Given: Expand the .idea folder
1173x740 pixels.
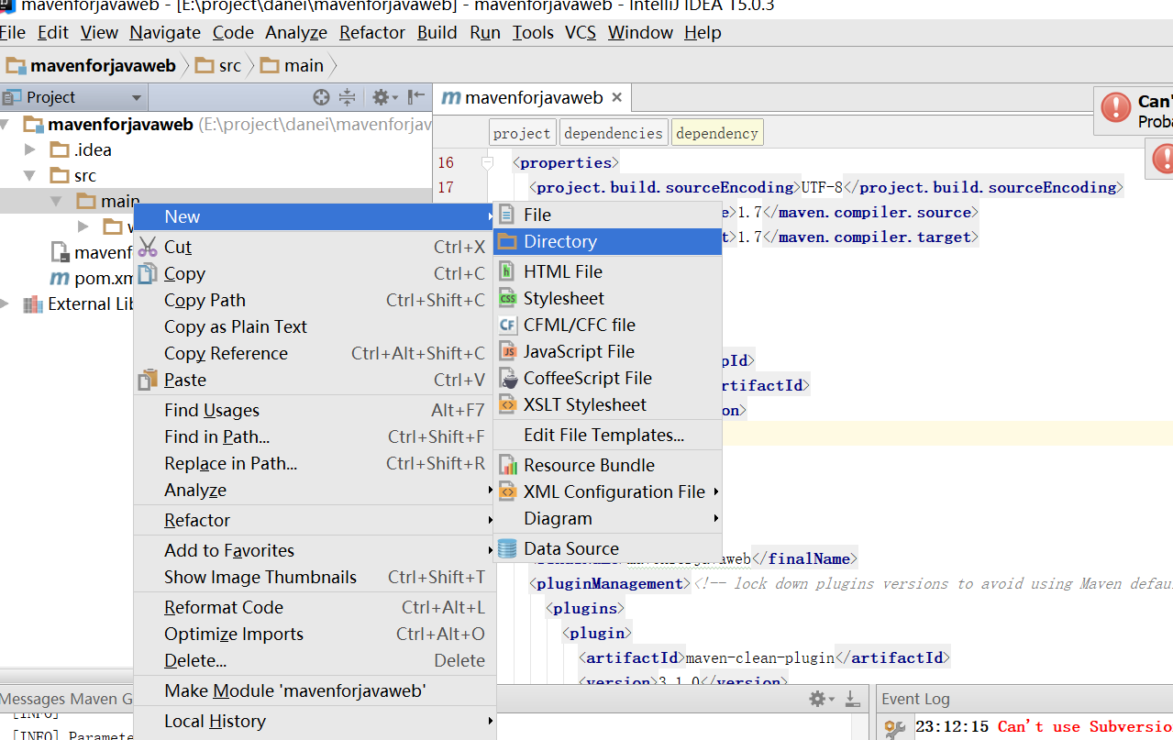Looking at the screenshot, I should coord(30,149).
